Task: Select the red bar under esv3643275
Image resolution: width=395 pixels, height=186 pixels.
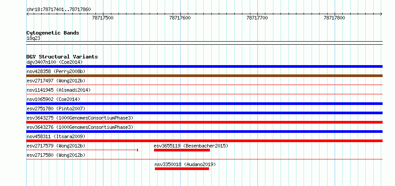Action: [204, 122]
